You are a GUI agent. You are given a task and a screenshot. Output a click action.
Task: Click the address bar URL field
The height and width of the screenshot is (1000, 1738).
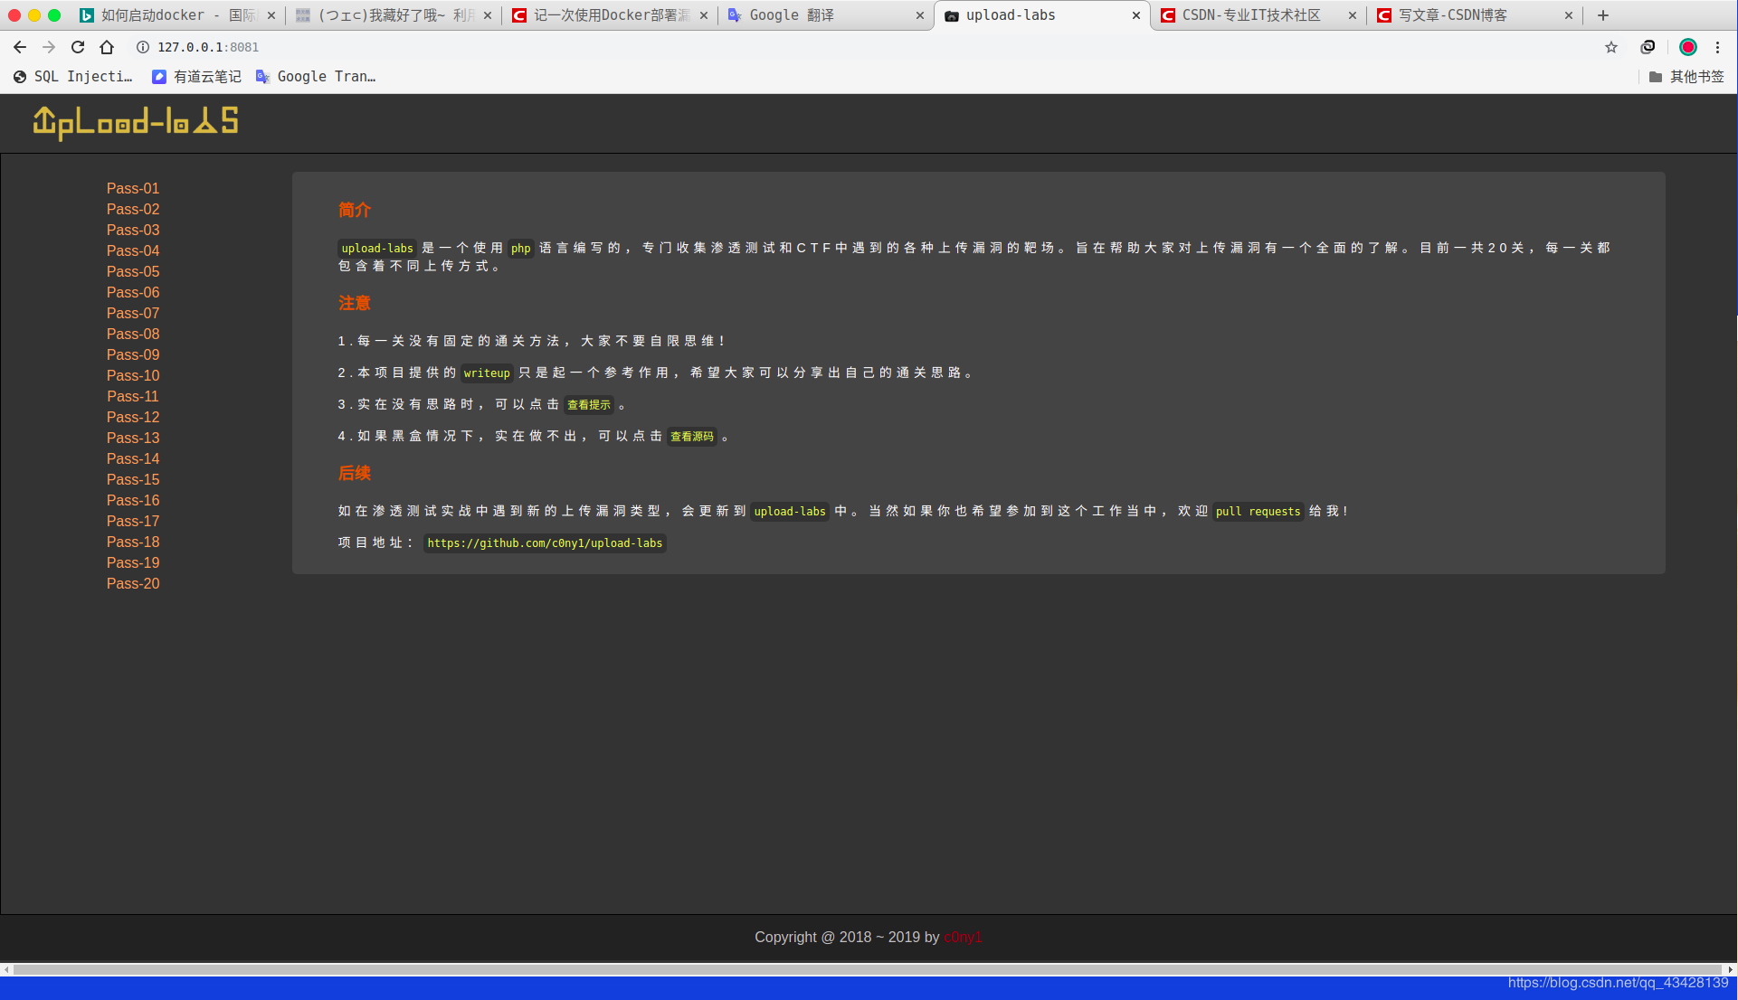coord(633,47)
